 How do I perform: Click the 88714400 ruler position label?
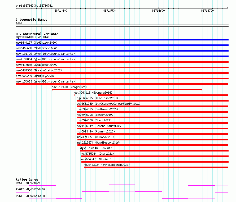pyautogui.click(x=61, y=11)
